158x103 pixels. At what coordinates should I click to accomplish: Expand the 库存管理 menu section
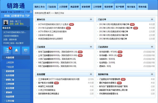click(x=16, y=88)
